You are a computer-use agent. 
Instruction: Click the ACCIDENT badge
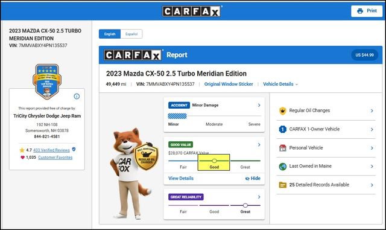tap(179, 105)
